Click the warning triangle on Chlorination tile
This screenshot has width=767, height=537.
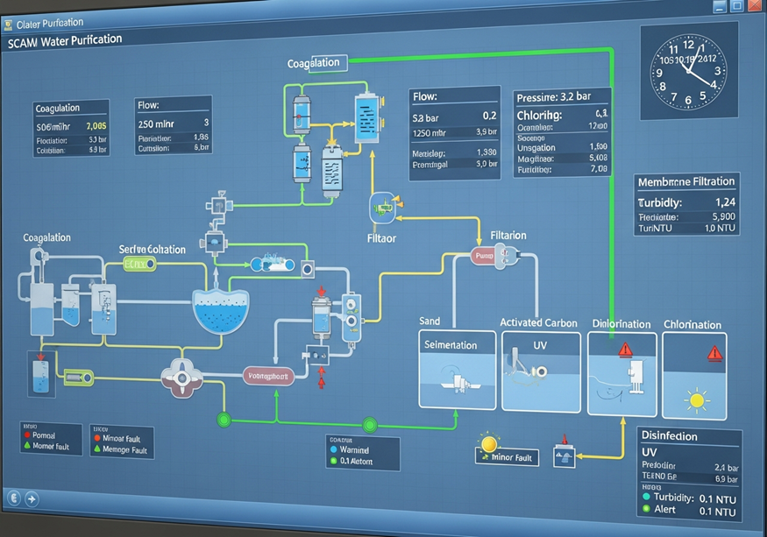[714, 353]
